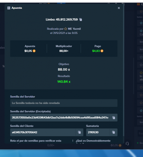Click the Limbo: 45.812.269.759 heading
This screenshot has height=157, width=143.
[x=62, y=19]
